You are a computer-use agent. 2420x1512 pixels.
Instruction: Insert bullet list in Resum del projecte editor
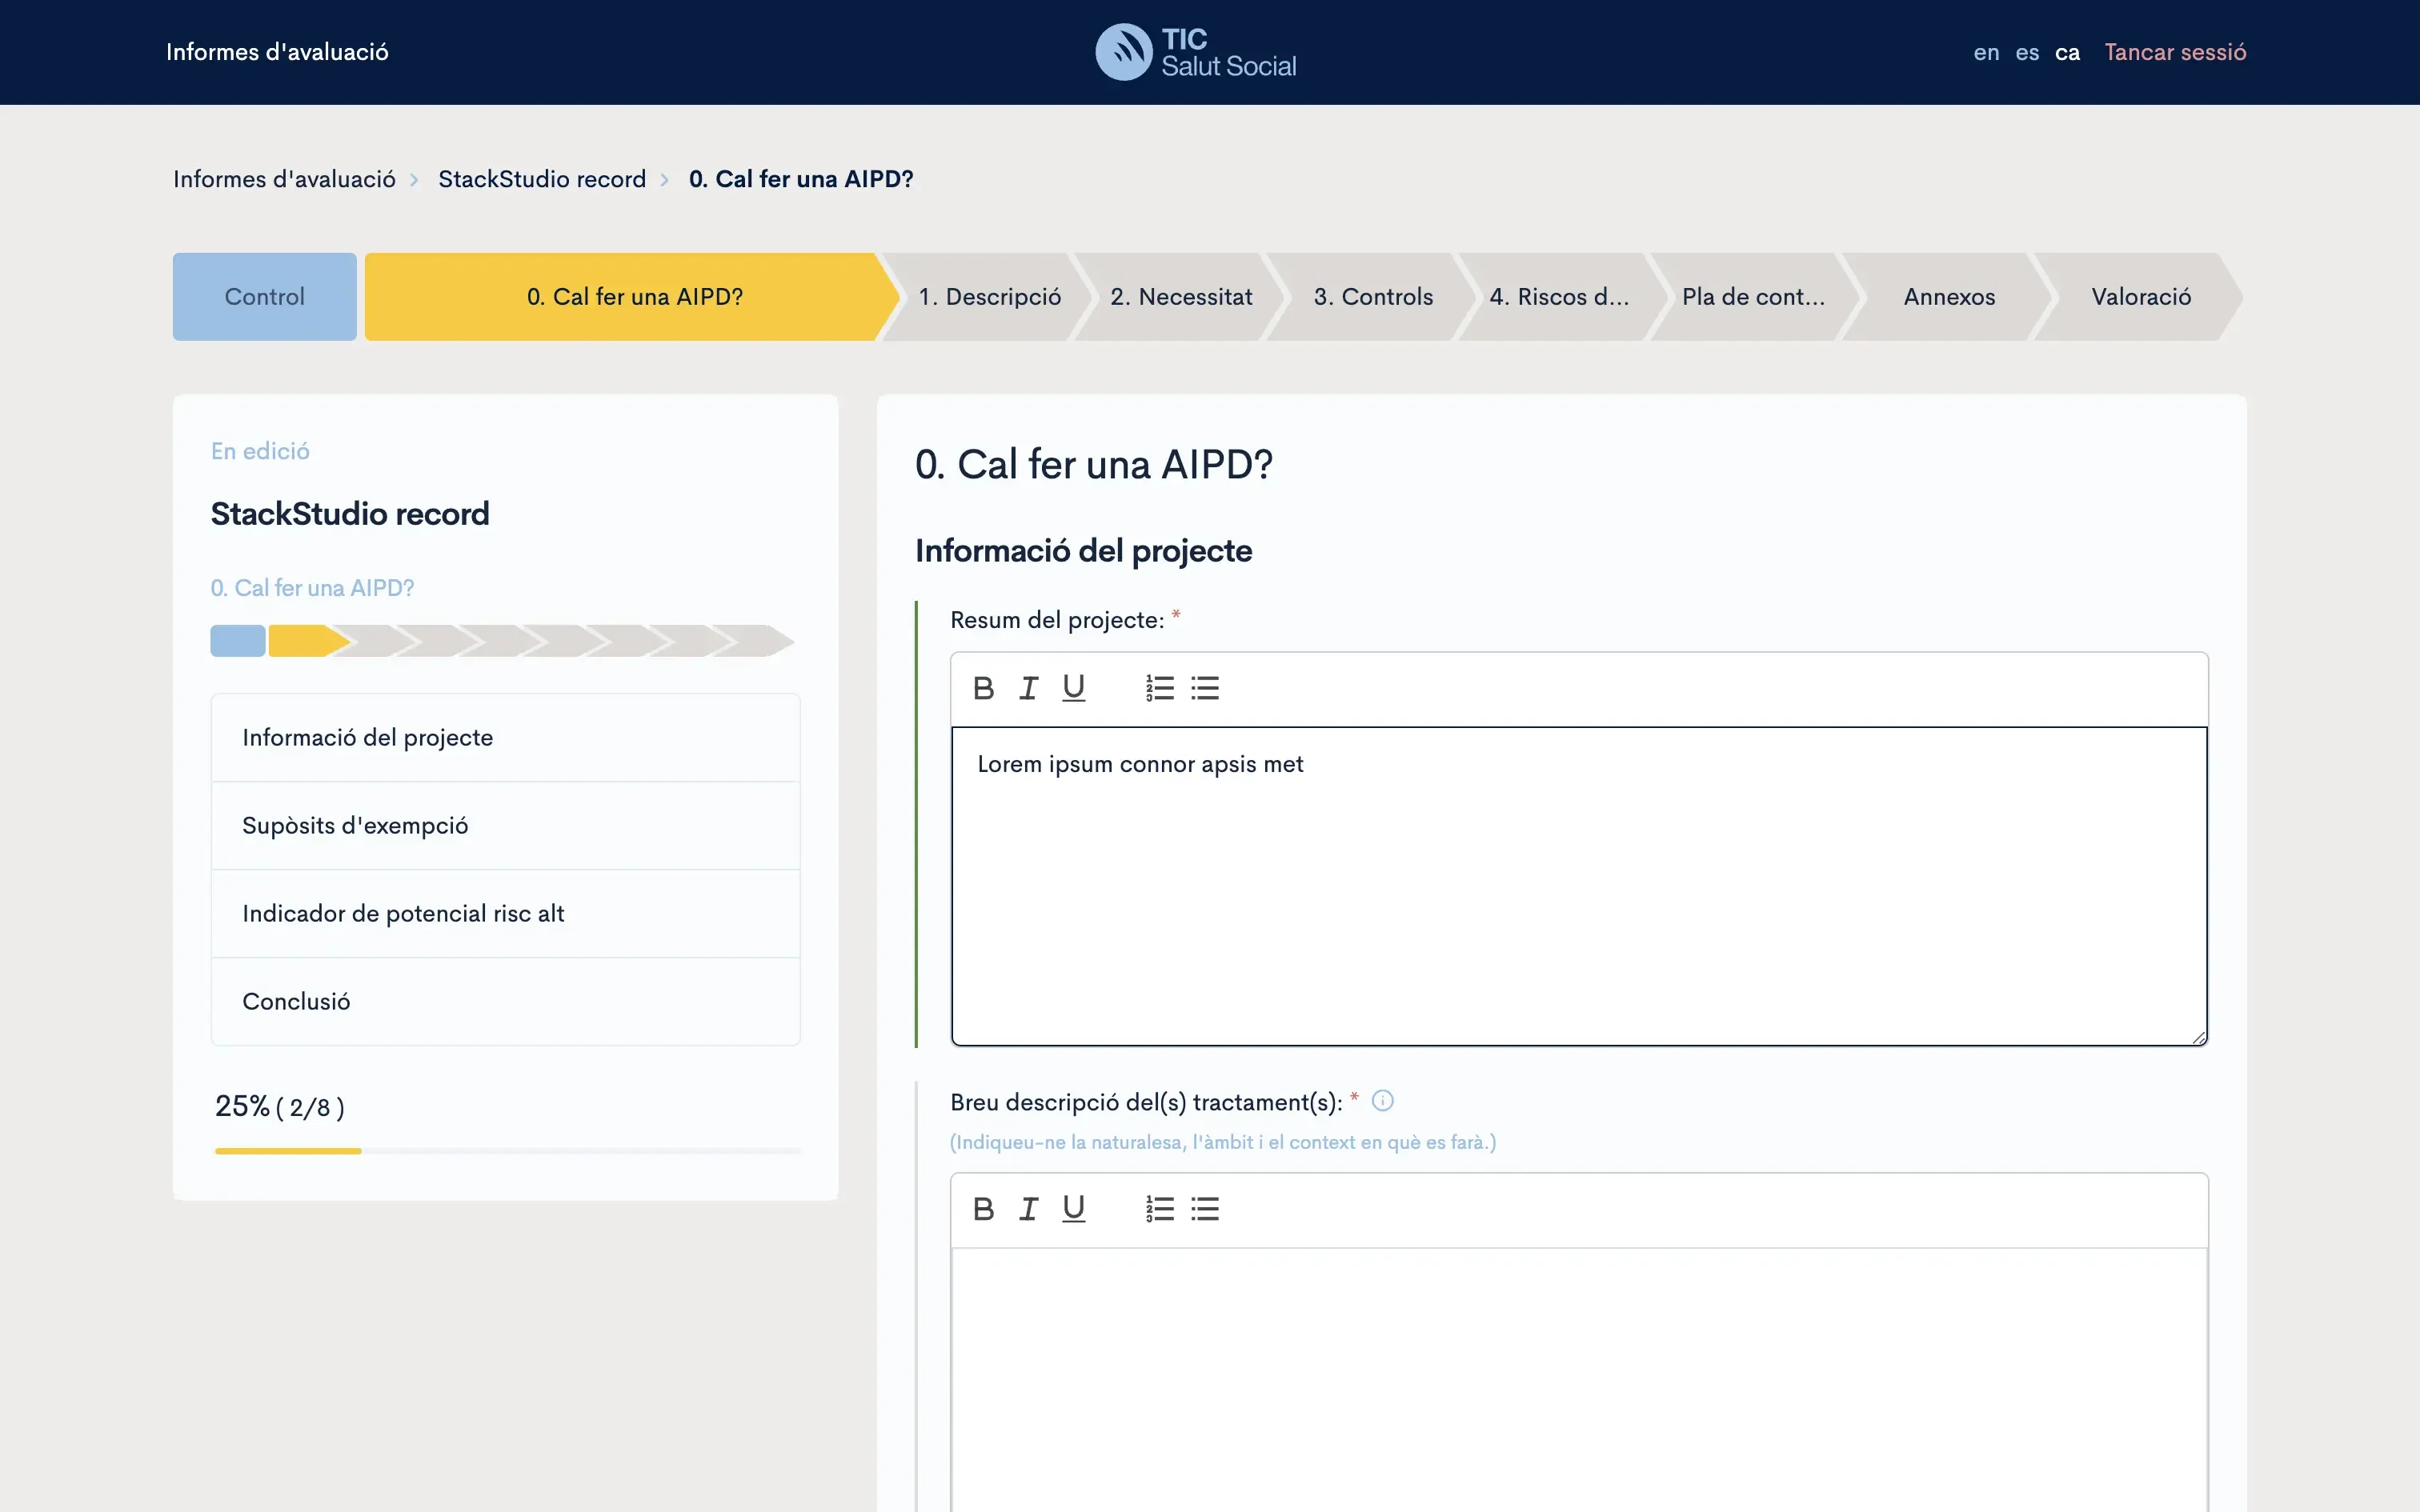pos(1205,688)
